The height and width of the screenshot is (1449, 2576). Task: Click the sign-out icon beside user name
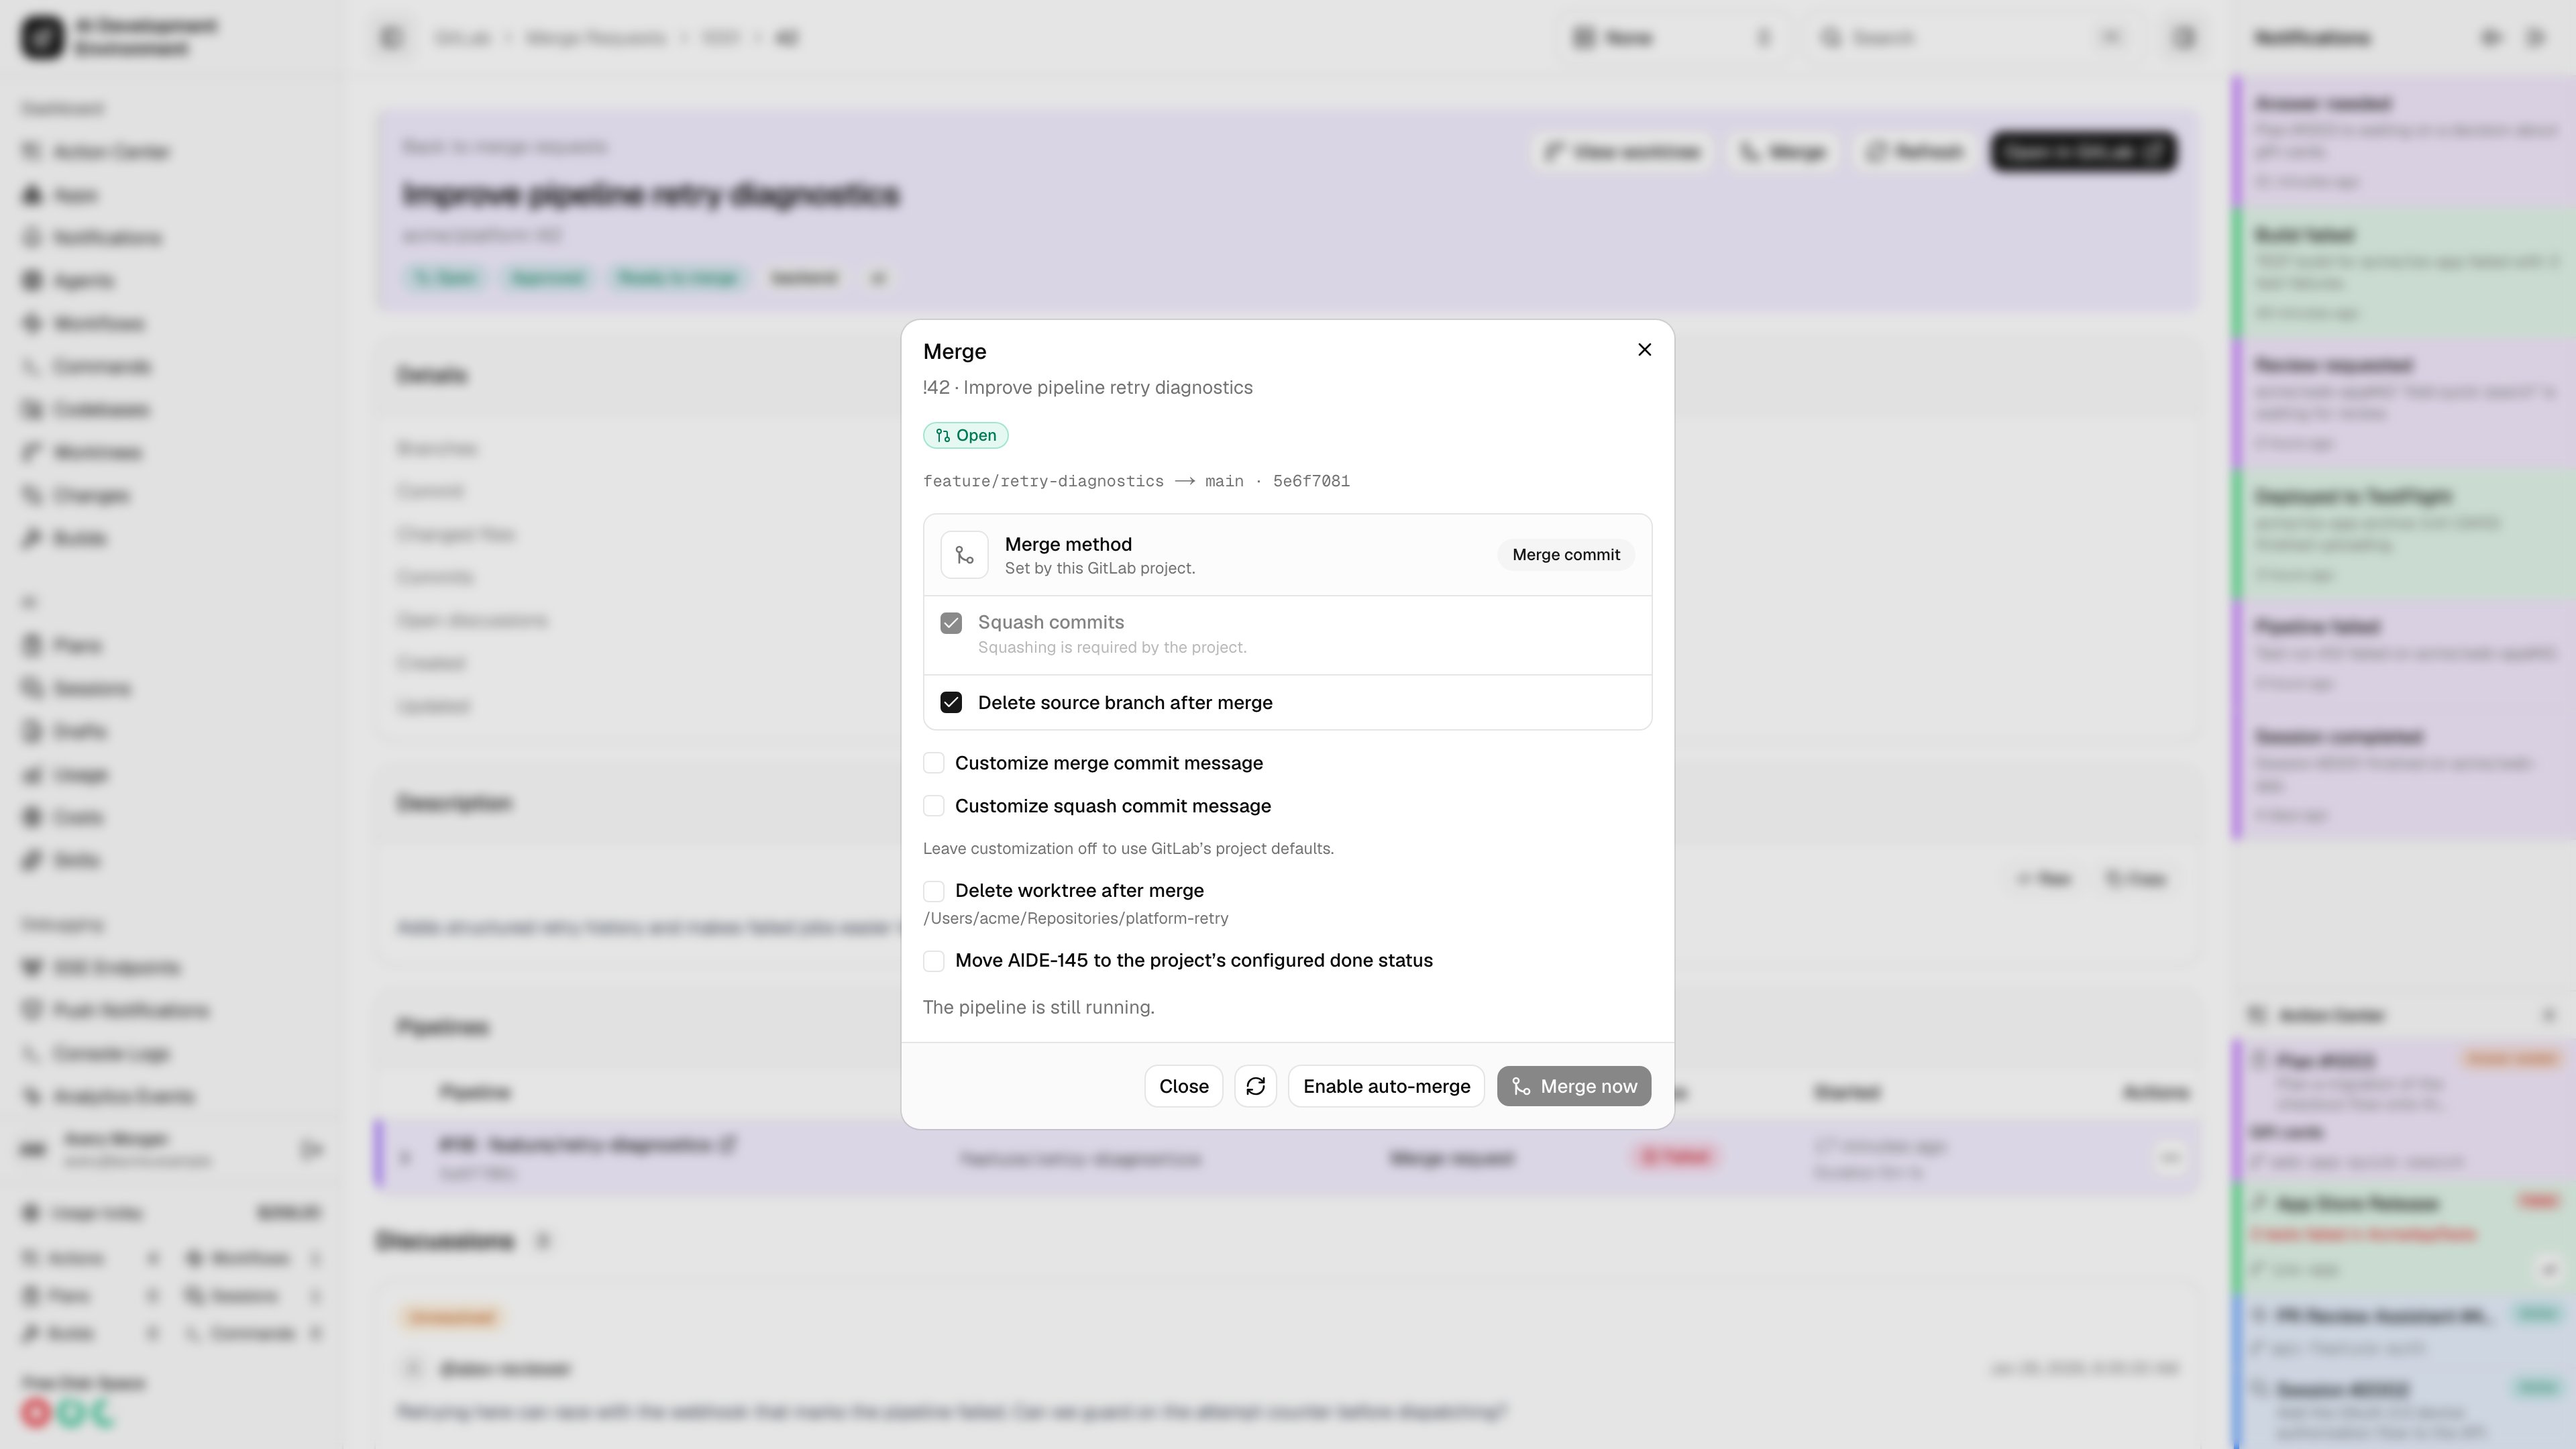tap(311, 1150)
